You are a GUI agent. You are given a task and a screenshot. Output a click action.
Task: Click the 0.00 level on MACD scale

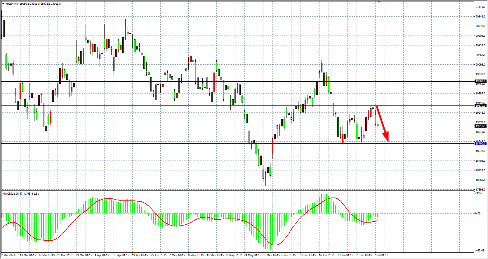[x=478, y=214]
